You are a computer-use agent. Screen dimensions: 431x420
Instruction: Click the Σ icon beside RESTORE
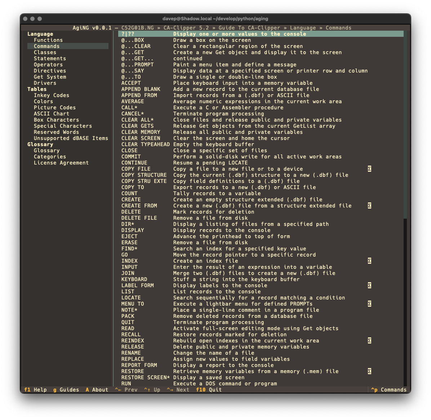coord(369,371)
